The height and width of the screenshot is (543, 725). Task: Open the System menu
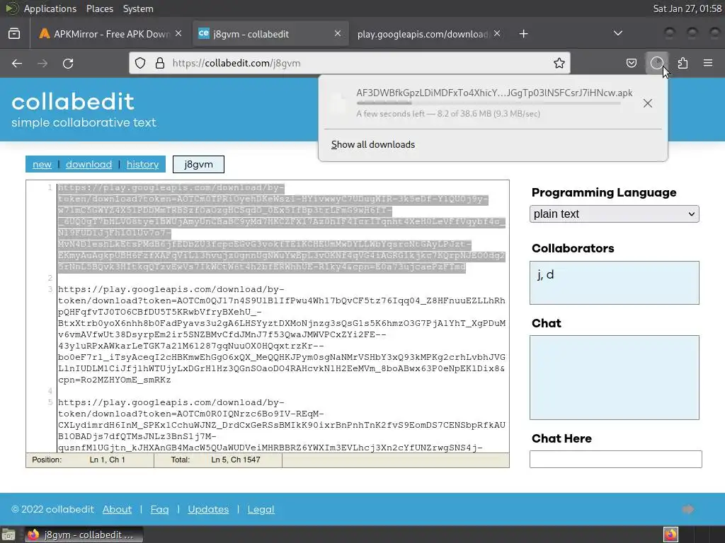(x=138, y=8)
